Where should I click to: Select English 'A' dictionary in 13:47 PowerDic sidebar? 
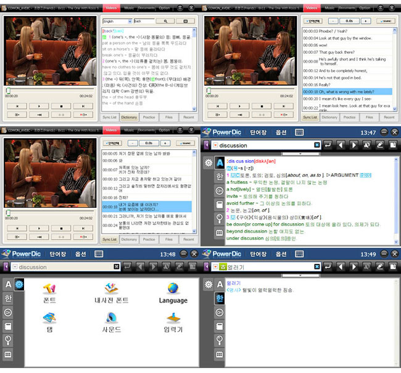pos(220,163)
